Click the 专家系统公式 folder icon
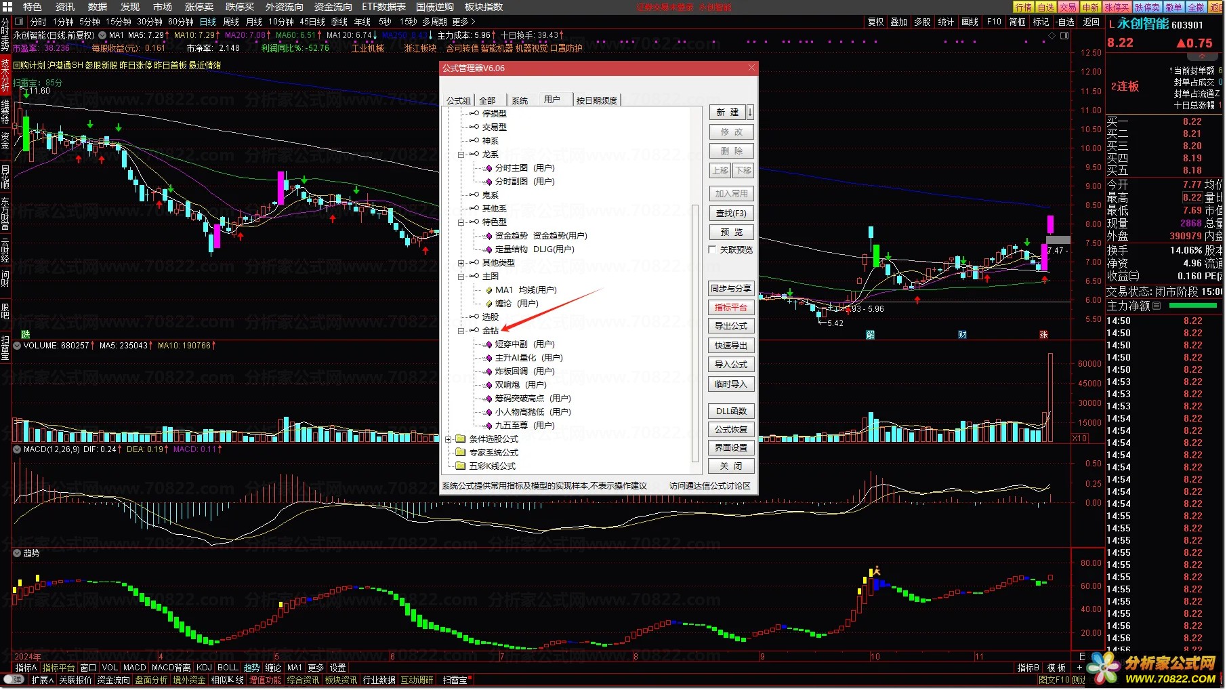This screenshot has width=1227, height=690. pyautogui.click(x=461, y=452)
